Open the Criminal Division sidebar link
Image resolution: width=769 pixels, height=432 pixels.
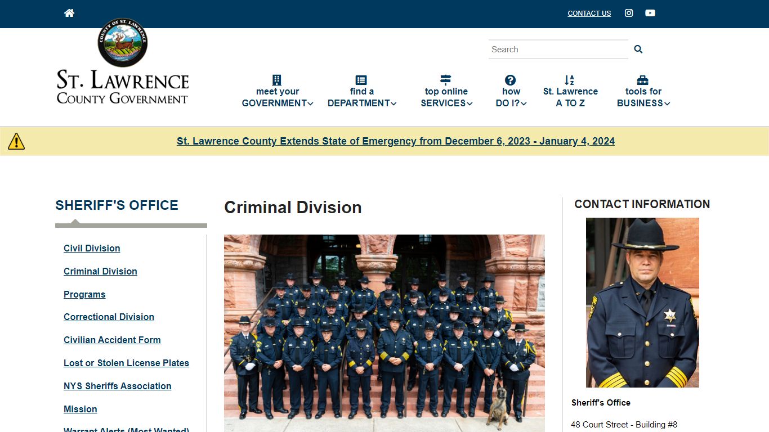tap(100, 271)
